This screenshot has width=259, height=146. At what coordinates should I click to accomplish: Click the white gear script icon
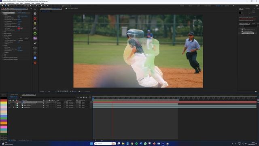pos(35,13)
